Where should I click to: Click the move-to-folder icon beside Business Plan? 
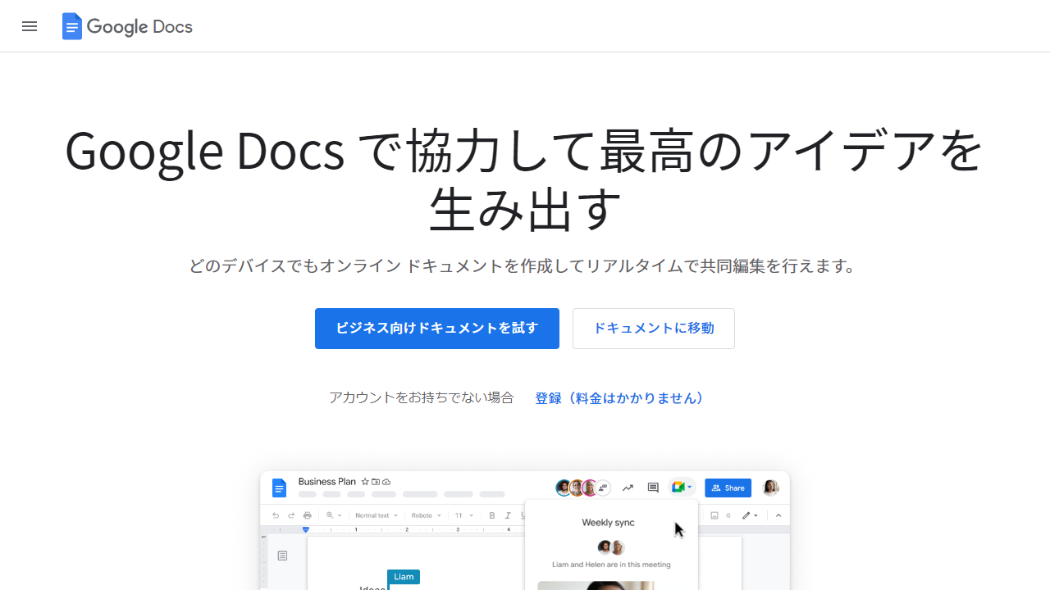pyautogui.click(x=376, y=482)
